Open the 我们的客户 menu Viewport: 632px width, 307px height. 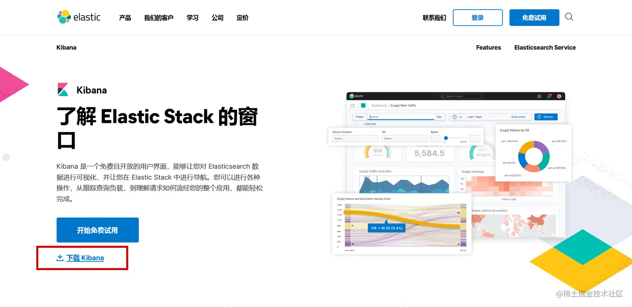coord(158,18)
